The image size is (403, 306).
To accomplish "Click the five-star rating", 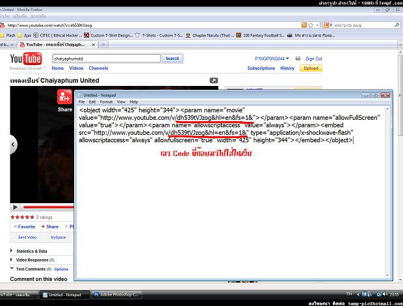I will pyautogui.click(x=22, y=217).
